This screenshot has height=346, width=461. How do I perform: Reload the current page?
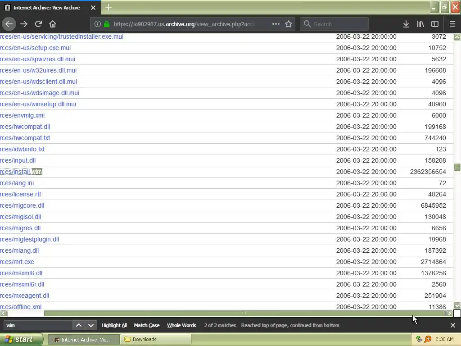[38, 24]
